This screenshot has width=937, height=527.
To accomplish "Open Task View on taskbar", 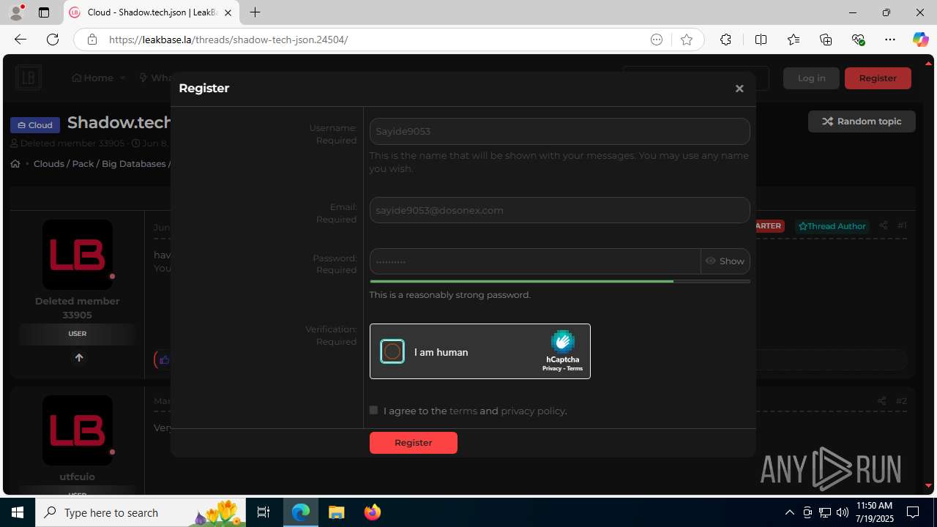I will point(264,512).
